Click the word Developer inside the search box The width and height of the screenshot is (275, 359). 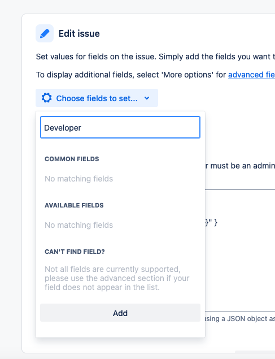point(63,128)
